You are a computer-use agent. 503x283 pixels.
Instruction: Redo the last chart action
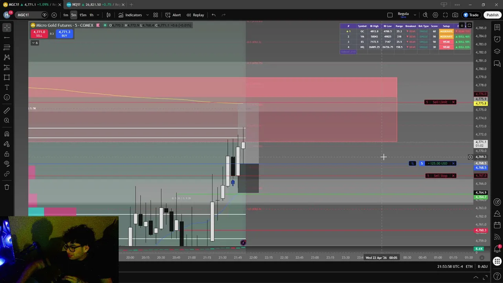click(223, 15)
